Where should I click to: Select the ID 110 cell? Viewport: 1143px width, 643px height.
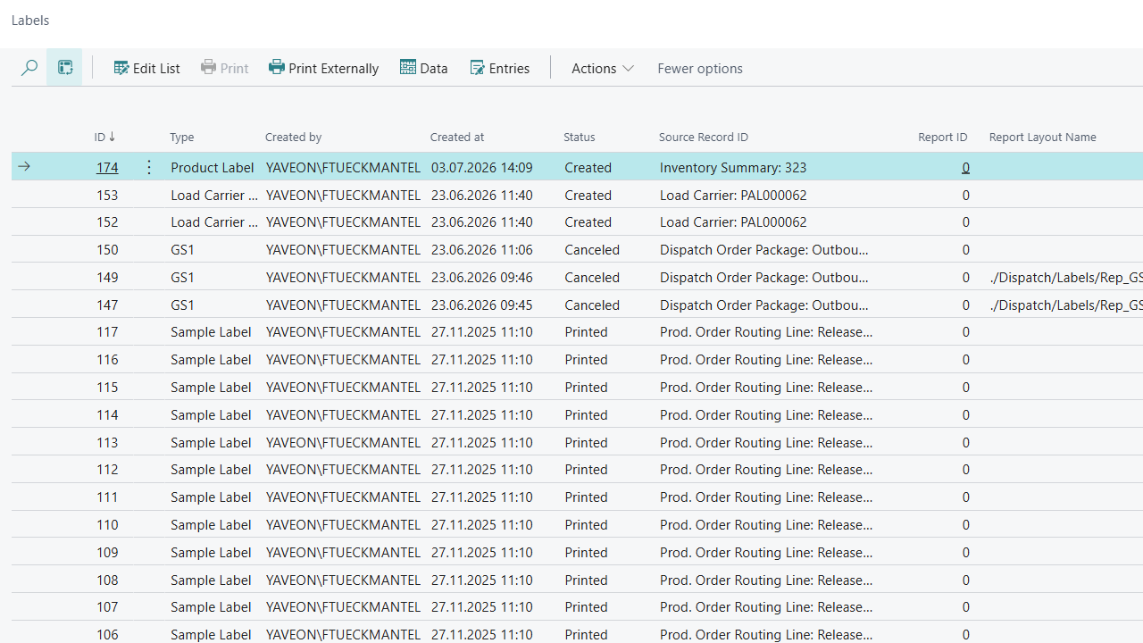pos(107,524)
